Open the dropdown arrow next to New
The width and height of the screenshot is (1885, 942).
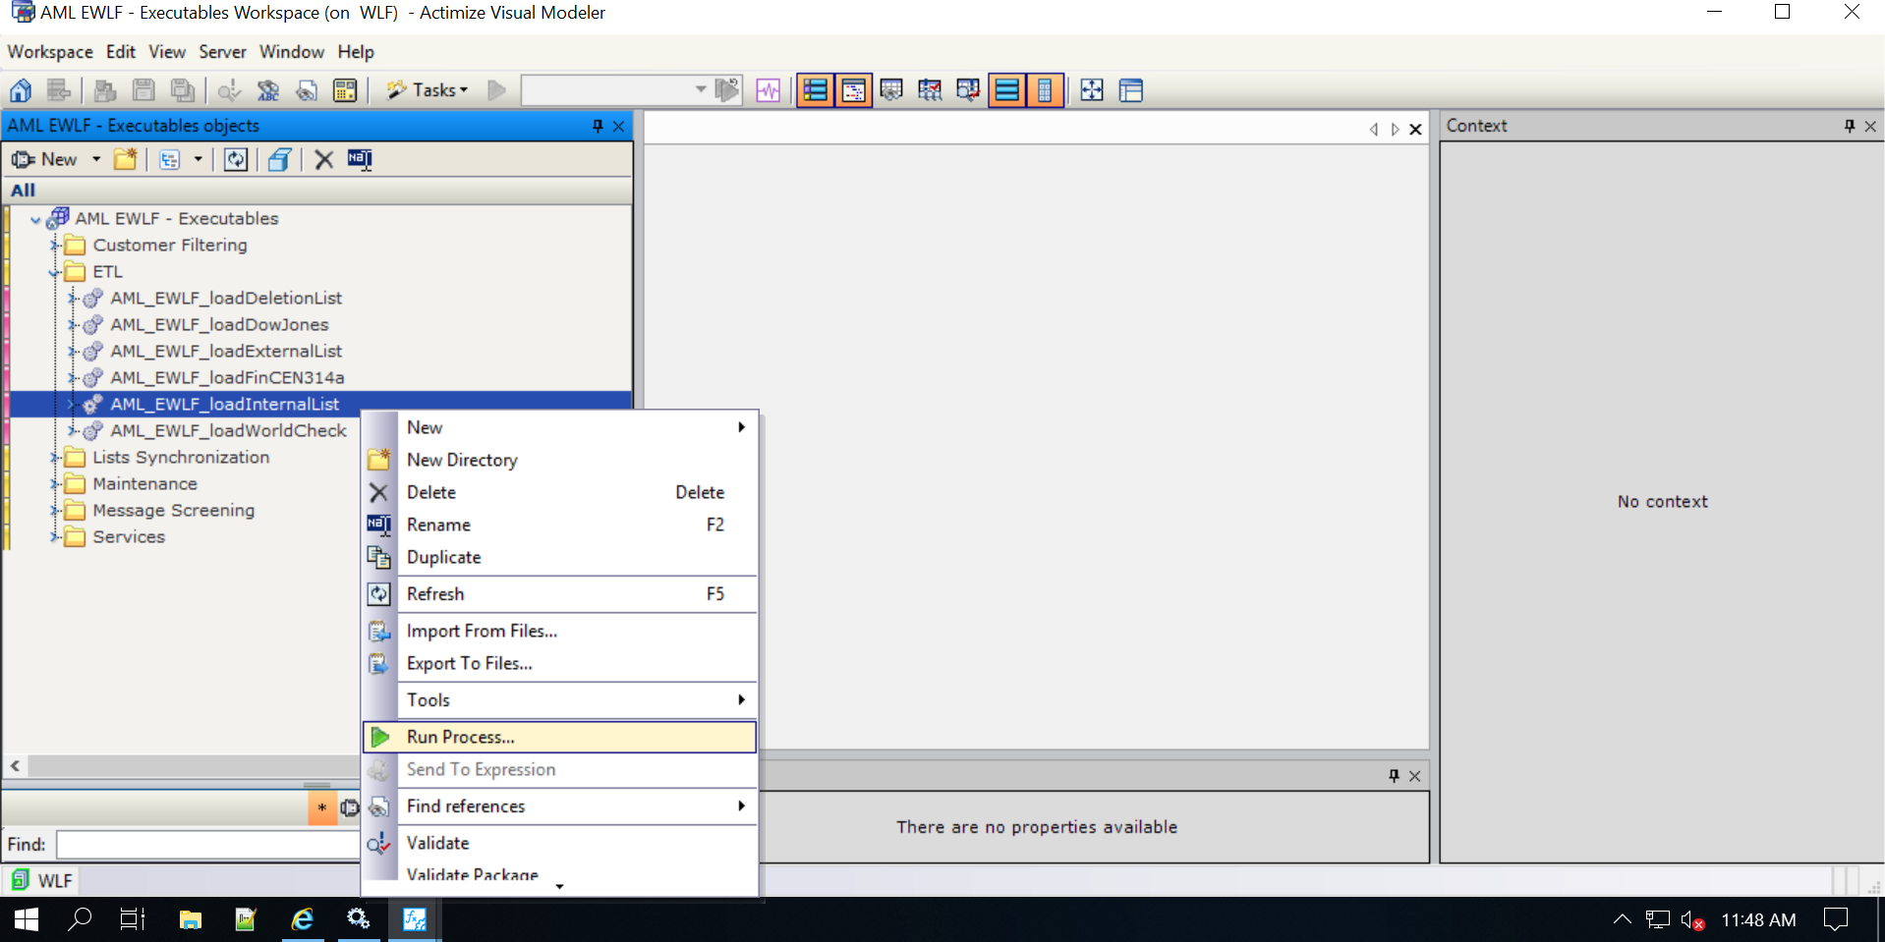click(x=96, y=159)
